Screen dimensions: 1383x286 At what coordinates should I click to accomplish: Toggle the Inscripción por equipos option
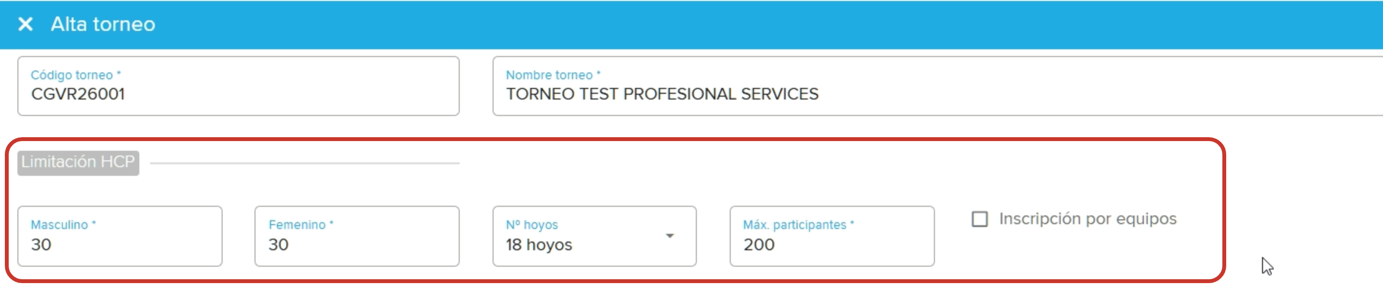[981, 218]
